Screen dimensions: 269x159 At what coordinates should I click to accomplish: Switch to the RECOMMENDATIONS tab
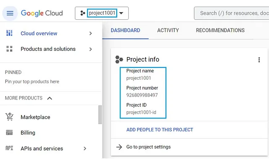pos(220,30)
